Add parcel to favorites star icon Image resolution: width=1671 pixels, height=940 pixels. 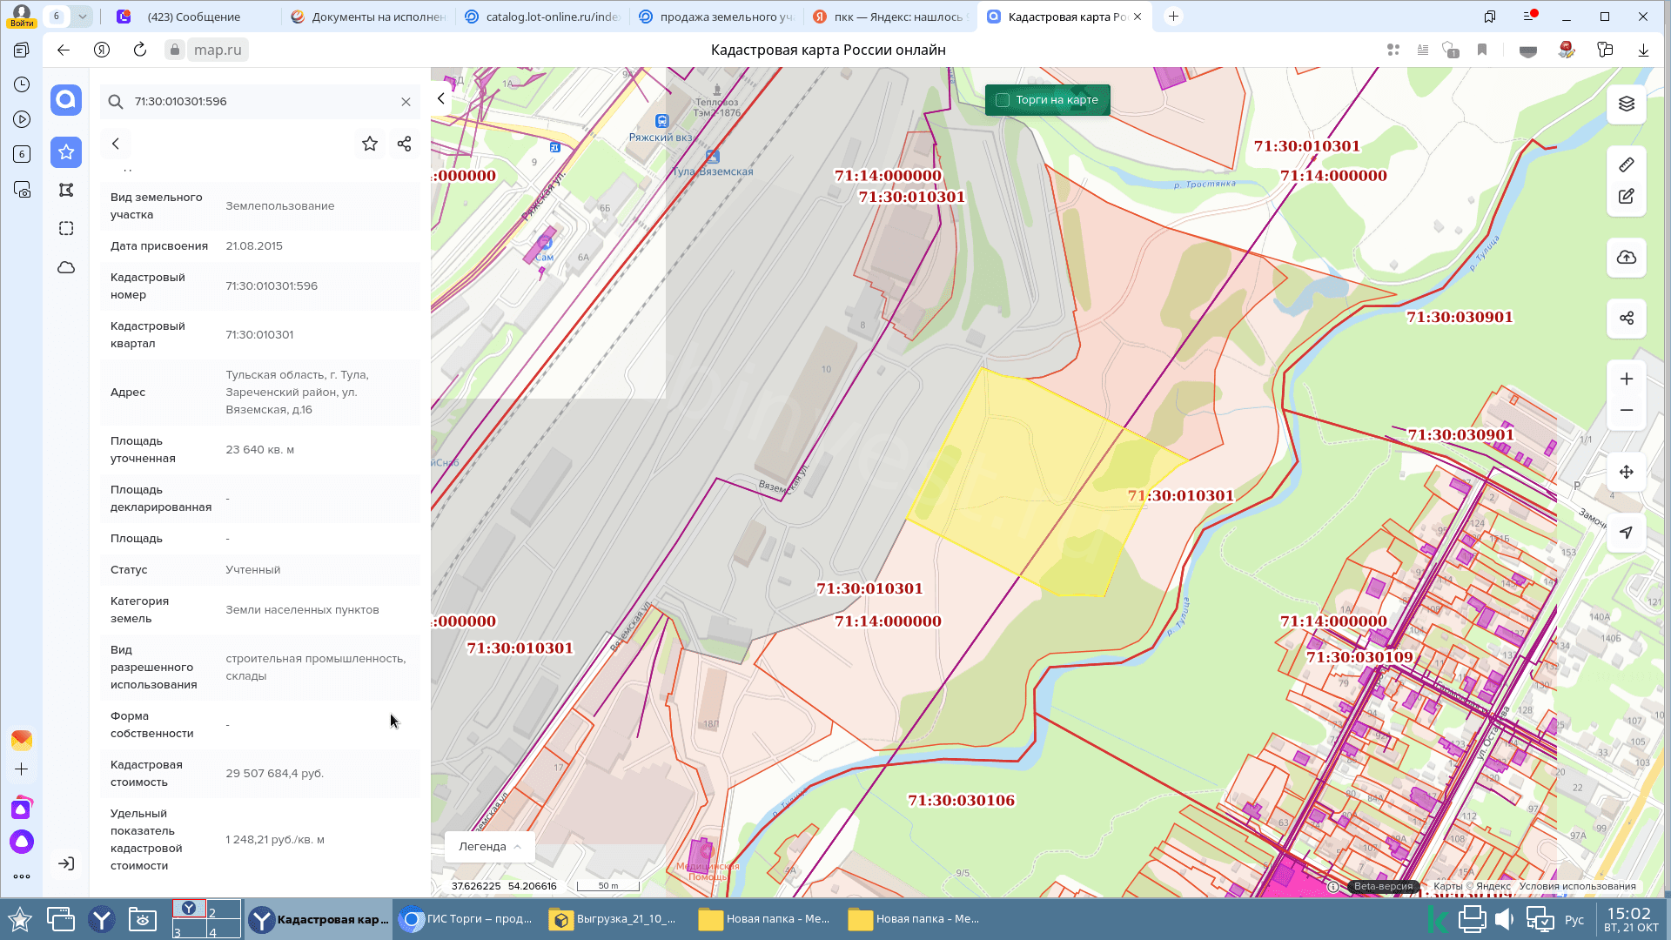click(370, 144)
